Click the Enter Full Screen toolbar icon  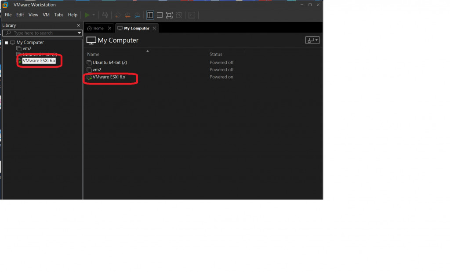[x=169, y=15]
